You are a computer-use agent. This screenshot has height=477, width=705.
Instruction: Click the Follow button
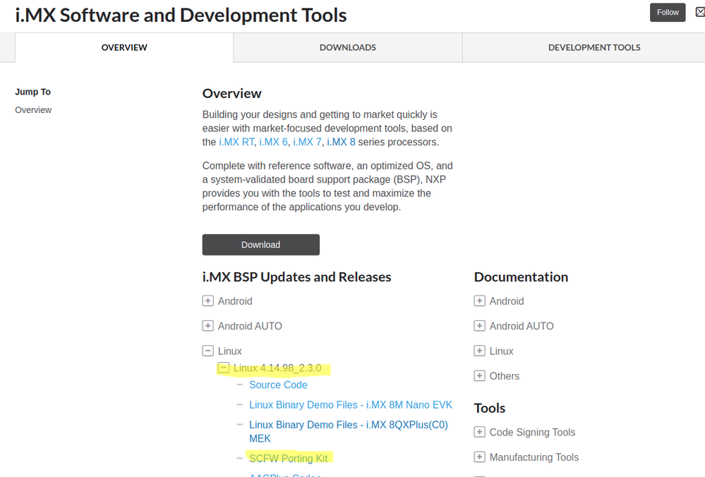pos(668,12)
